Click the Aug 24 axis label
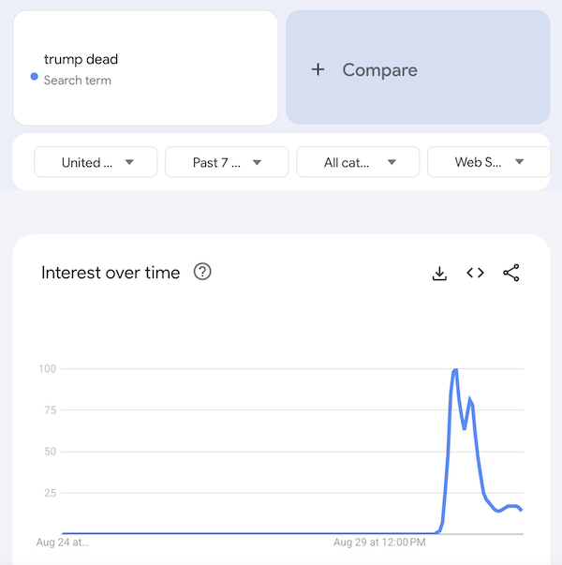The image size is (562, 565). coord(63,542)
